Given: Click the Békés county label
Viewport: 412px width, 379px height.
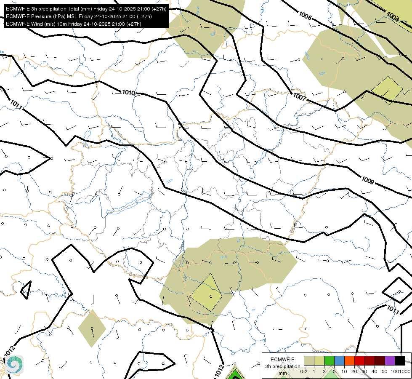Looking at the screenshot, I should tap(294, 227).
